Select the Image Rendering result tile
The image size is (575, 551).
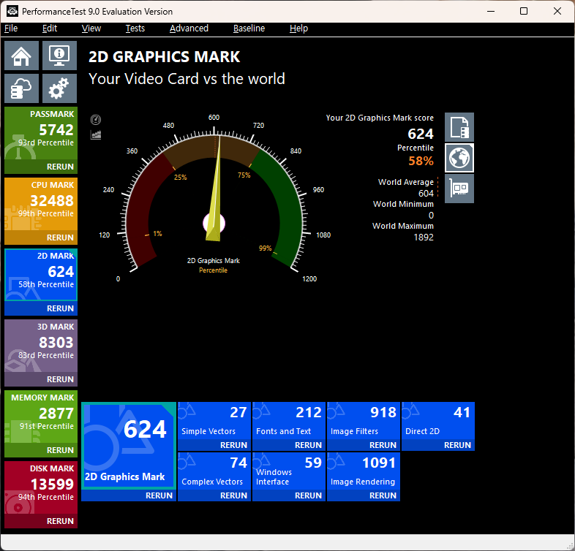(x=364, y=471)
